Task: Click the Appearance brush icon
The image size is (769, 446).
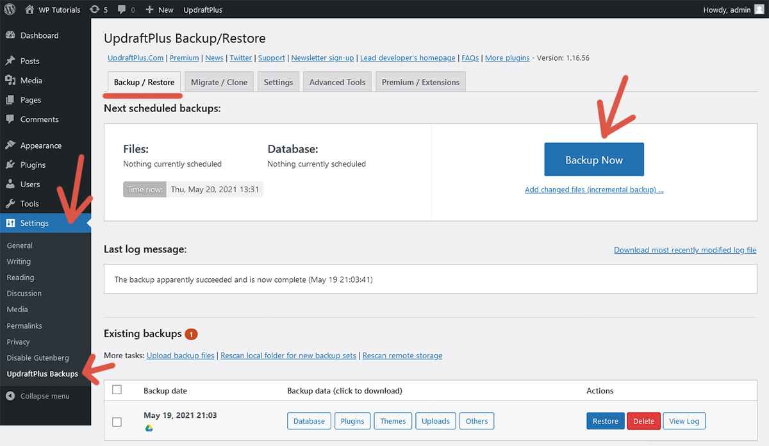Action: click(10, 145)
